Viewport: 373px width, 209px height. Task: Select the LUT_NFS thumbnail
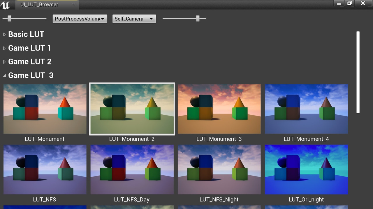pos(45,170)
